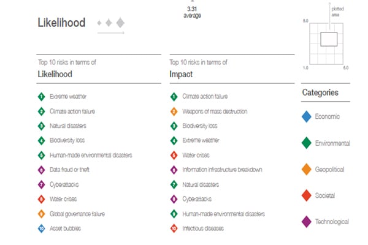Select the red diamond next to Infectious diseases
The image size is (368, 245).
tap(175, 228)
